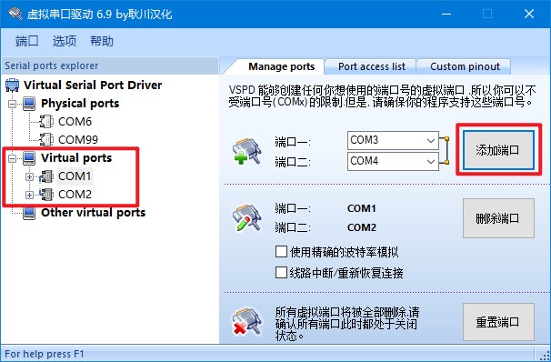
Task: Click the 重置端口 button
Action: 498,322
